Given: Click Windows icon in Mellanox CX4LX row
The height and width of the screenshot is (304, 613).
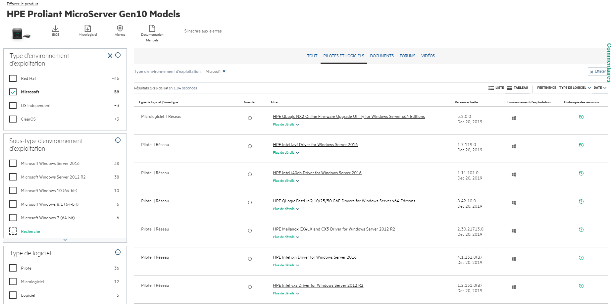Looking at the screenshot, I should point(514,231).
